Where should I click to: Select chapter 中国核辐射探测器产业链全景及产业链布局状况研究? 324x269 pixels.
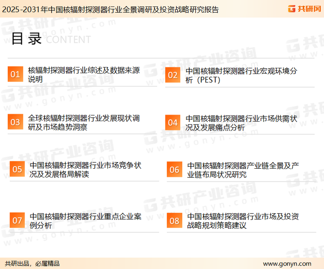coord(243,170)
